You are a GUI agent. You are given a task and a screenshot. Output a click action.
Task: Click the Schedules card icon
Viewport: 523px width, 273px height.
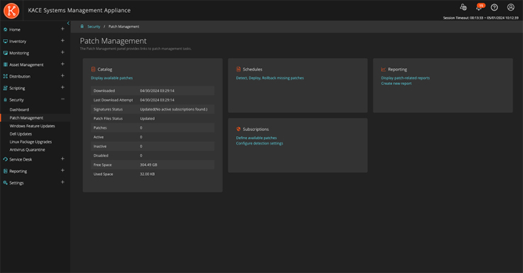(239, 69)
